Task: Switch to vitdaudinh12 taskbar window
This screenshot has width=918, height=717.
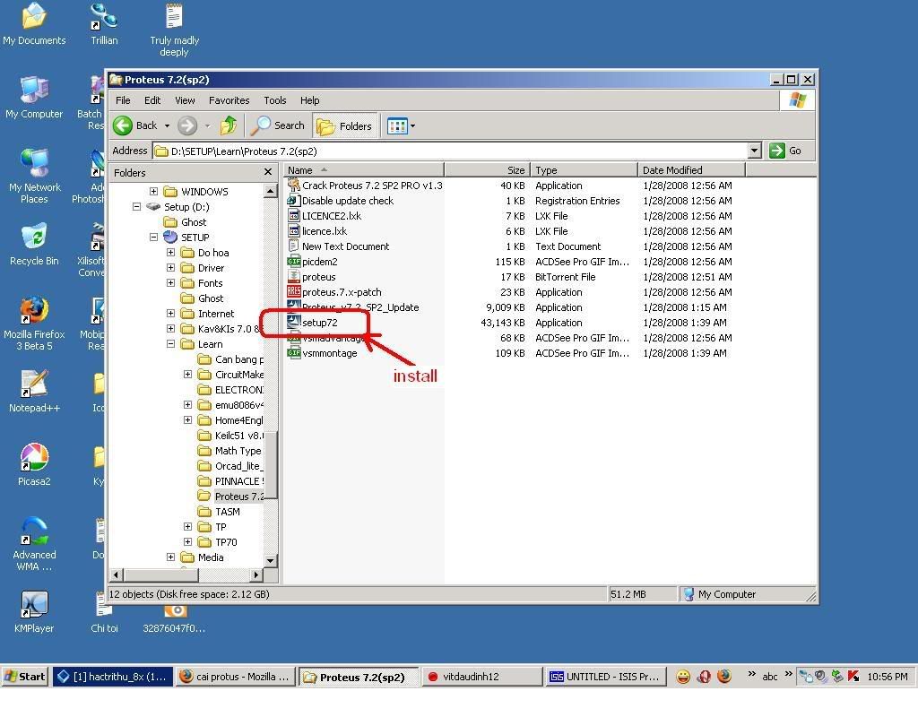Action: (x=481, y=677)
